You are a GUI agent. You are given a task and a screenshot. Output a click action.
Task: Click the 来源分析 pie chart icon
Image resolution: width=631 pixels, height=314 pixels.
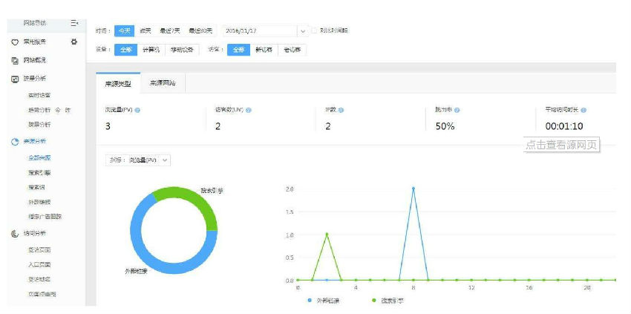point(15,142)
